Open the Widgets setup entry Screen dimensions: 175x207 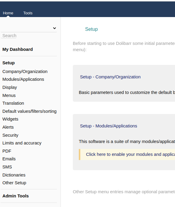click(x=10, y=119)
